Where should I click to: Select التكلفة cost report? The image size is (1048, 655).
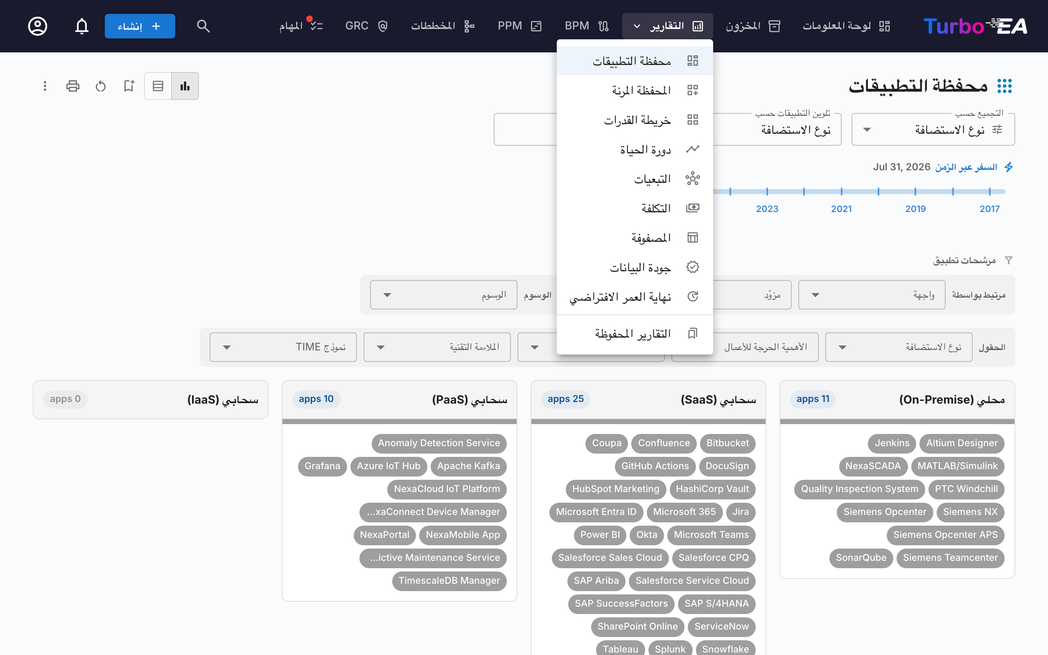point(635,208)
